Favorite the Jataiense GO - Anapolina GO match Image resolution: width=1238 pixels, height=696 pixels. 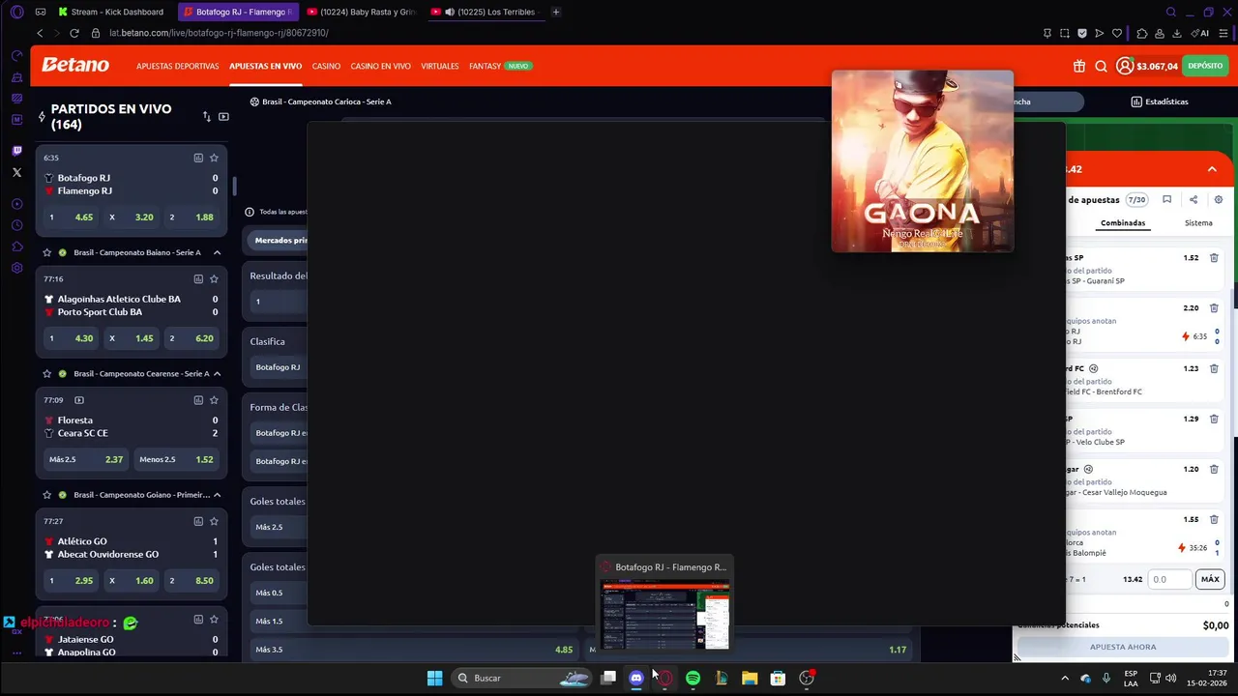214,620
